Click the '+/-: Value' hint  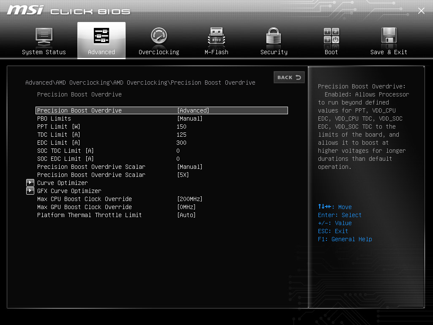tap(335, 223)
